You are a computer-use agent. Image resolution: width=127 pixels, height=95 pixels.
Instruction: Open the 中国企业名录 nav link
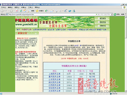[84, 30]
